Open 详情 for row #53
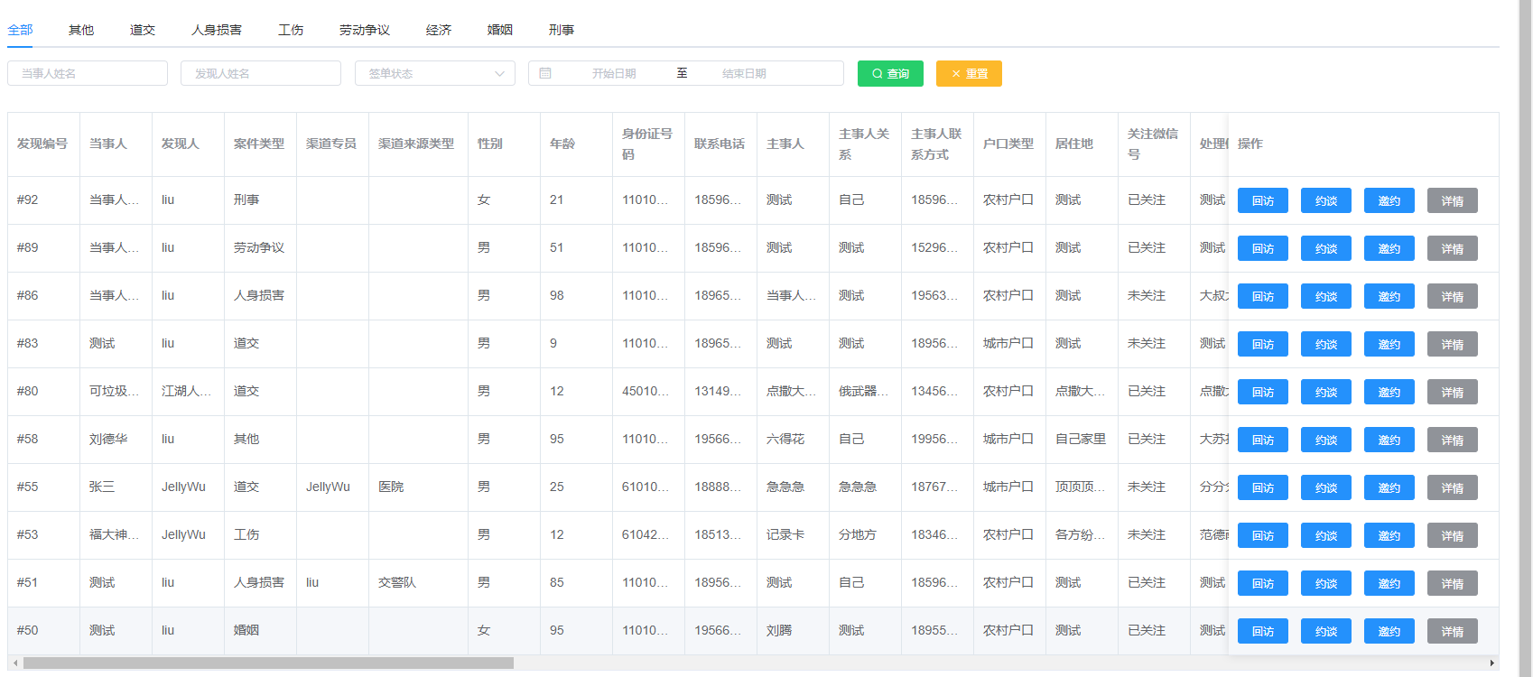 pyautogui.click(x=1453, y=535)
